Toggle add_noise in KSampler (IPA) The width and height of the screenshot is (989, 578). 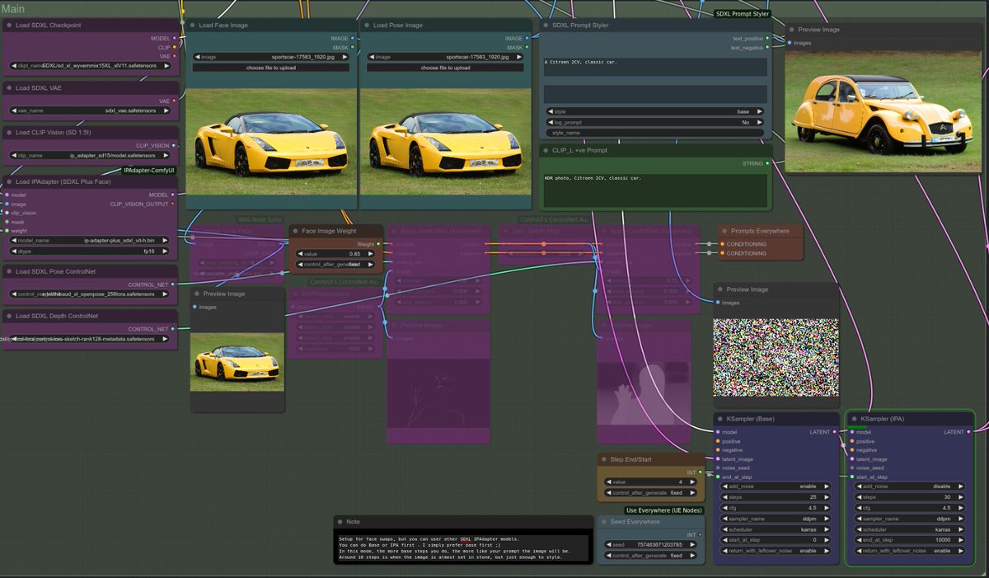coord(909,486)
